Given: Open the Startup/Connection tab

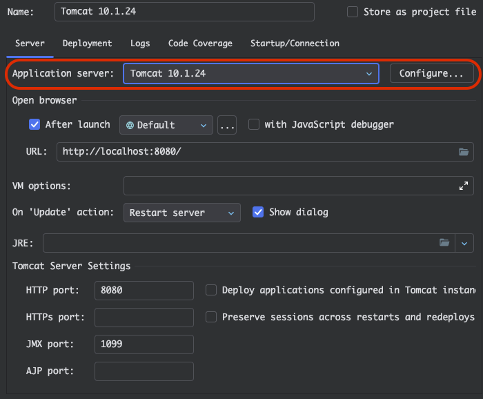Looking at the screenshot, I should click(295, 43).
